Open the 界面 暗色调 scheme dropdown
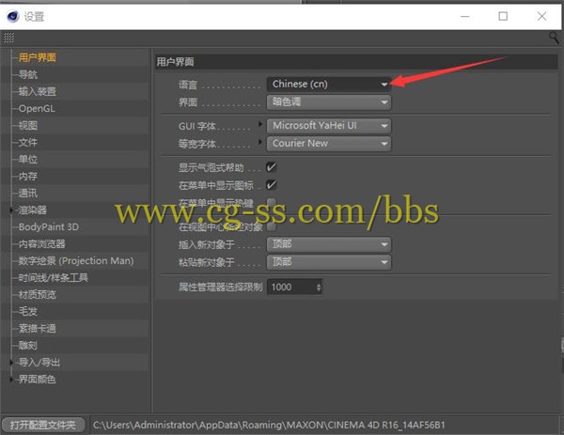The width and height of the screenshot is (564, 435). [329, 102]
